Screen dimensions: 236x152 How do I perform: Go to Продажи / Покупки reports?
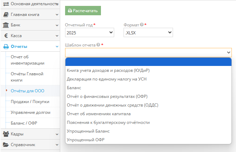[x=30, y=102]
